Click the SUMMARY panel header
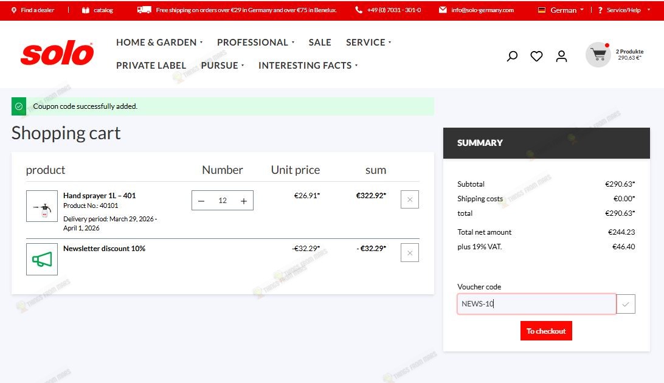 point(546,143)
